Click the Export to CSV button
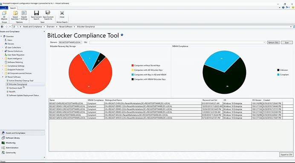Image resolution: width=295 pixels, height=163 pixels. pos(286,155)
